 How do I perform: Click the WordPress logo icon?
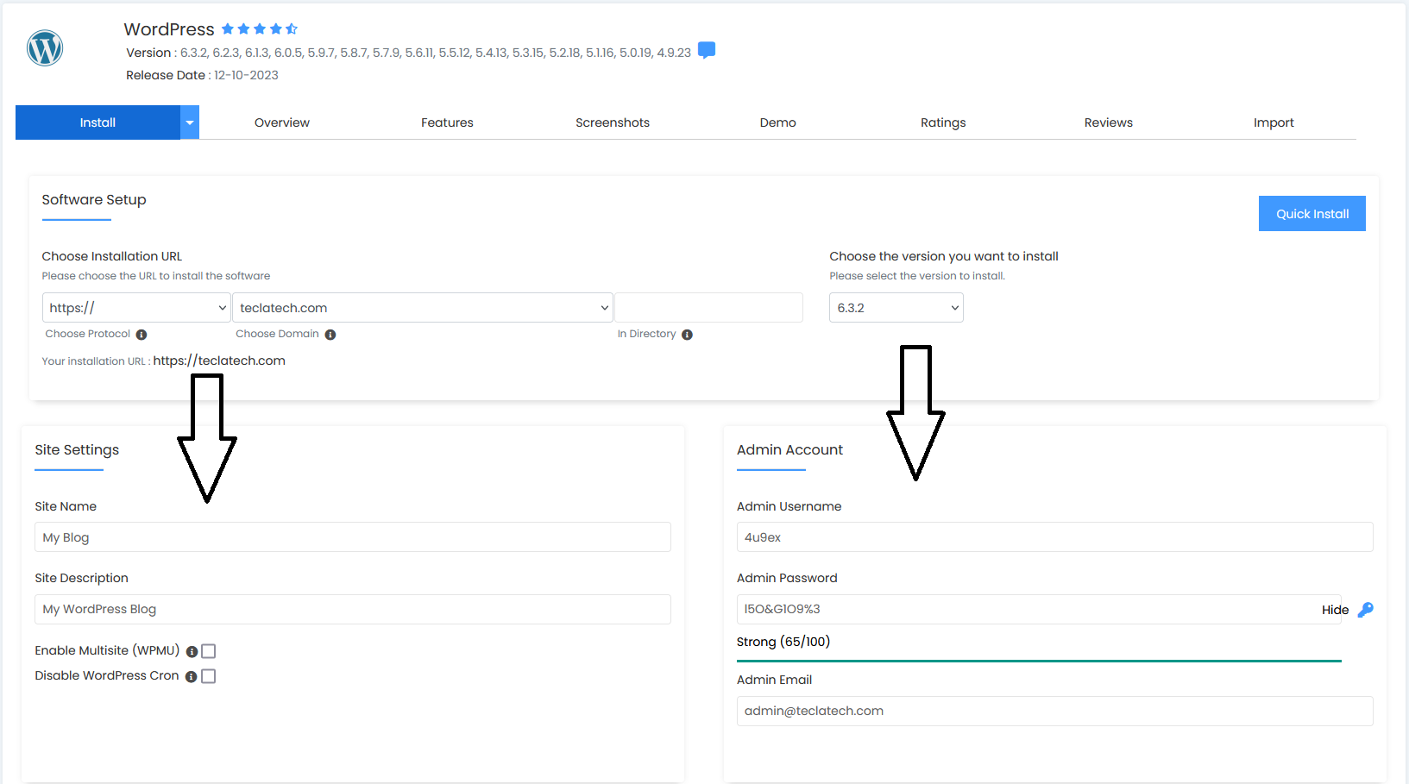click(x=45, y=48)
